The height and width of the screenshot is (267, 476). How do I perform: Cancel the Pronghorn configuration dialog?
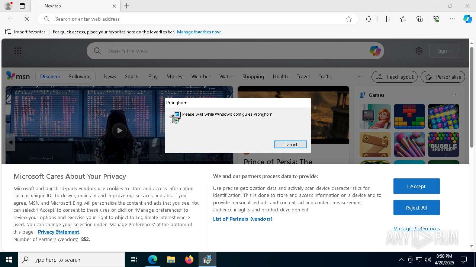[x=290, y=145]
